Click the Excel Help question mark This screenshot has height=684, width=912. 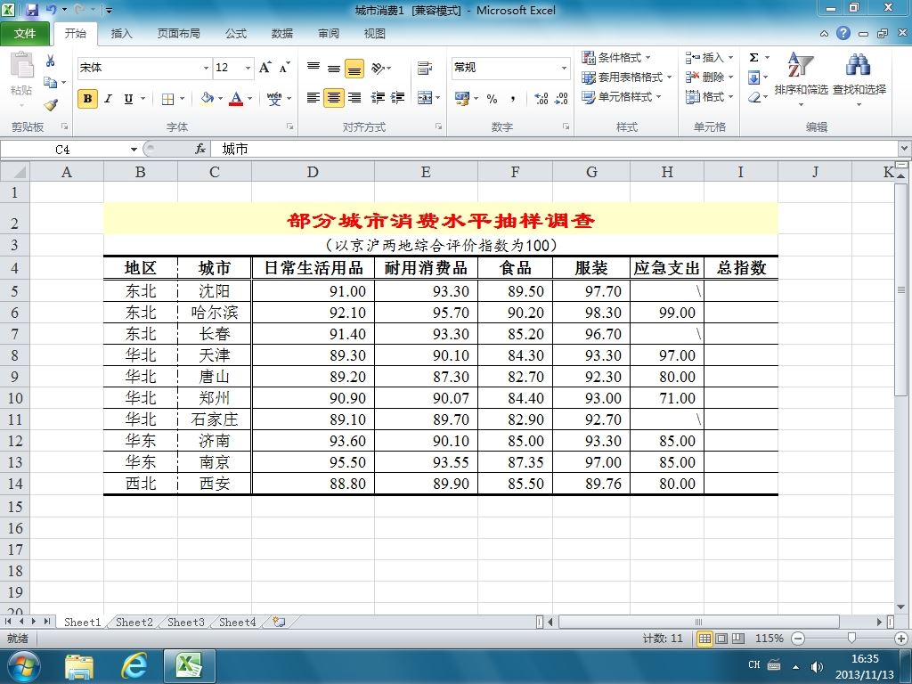point(843,33)
